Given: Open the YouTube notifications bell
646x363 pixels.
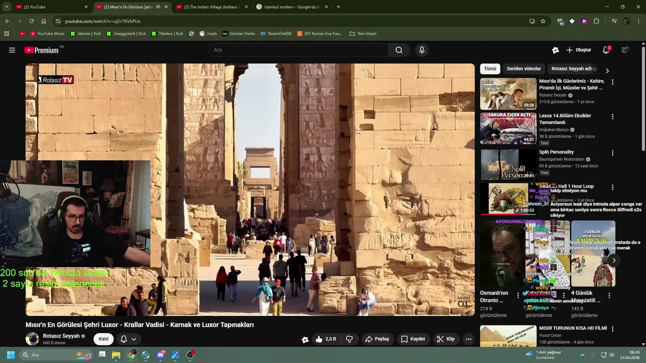Looking at the screenshot, I should [x=606, y=50].
